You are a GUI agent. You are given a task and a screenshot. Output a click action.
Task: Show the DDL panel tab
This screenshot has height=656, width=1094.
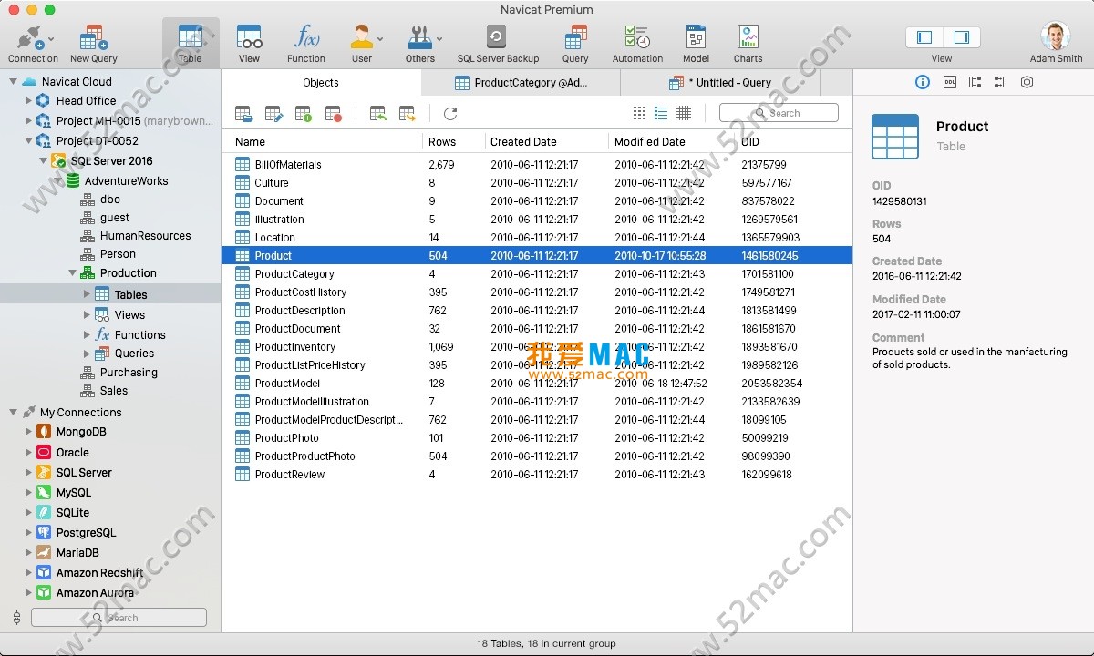(949, 82)
